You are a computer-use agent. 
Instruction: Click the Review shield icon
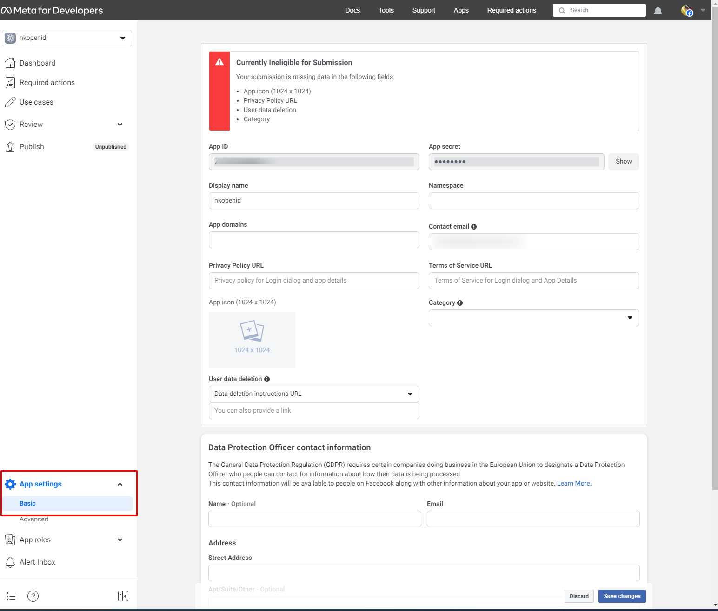(10, 124)
